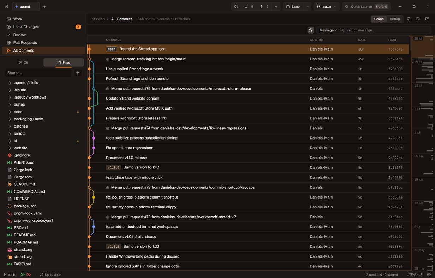Open the Cargo.lock file

click(x=23, y=170)
